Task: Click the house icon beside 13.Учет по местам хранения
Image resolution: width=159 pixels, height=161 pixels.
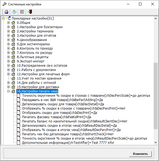Action: [x=13, y=78]
